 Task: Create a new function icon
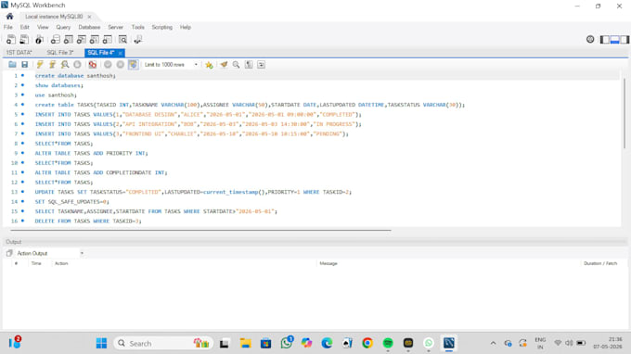[x=107, y=39]
